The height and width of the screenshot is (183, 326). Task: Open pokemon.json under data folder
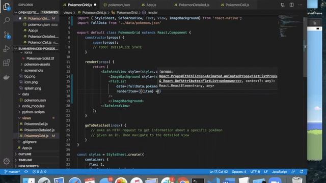[35, 100]
